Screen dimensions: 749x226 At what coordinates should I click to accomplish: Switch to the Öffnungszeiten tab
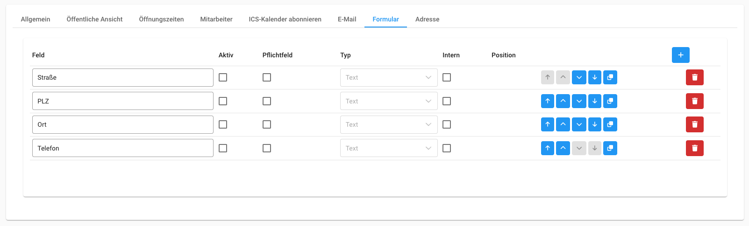tap(161, 19)
